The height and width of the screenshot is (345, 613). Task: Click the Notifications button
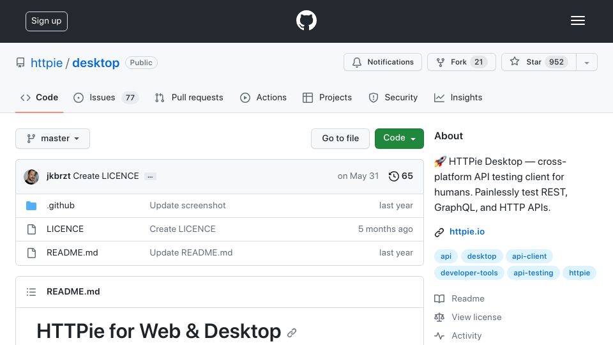click(382, 62)
